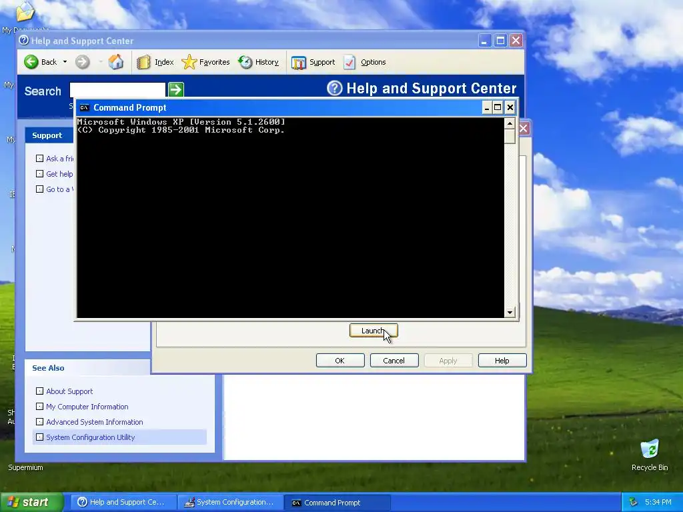
Task: Maximize the Command Prompt window
Action: 498,107
